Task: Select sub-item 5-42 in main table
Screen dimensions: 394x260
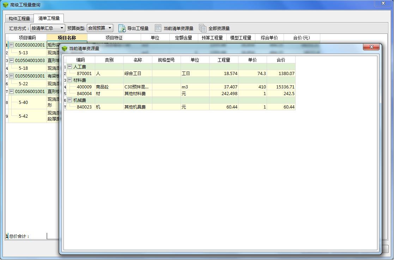Action: tap(28, 116)
